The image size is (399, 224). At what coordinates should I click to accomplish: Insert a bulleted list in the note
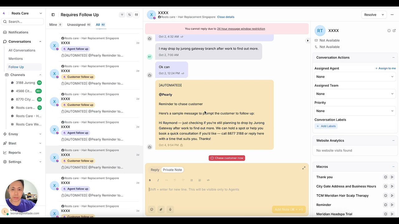pyautogui.click(x=191, y=180)
